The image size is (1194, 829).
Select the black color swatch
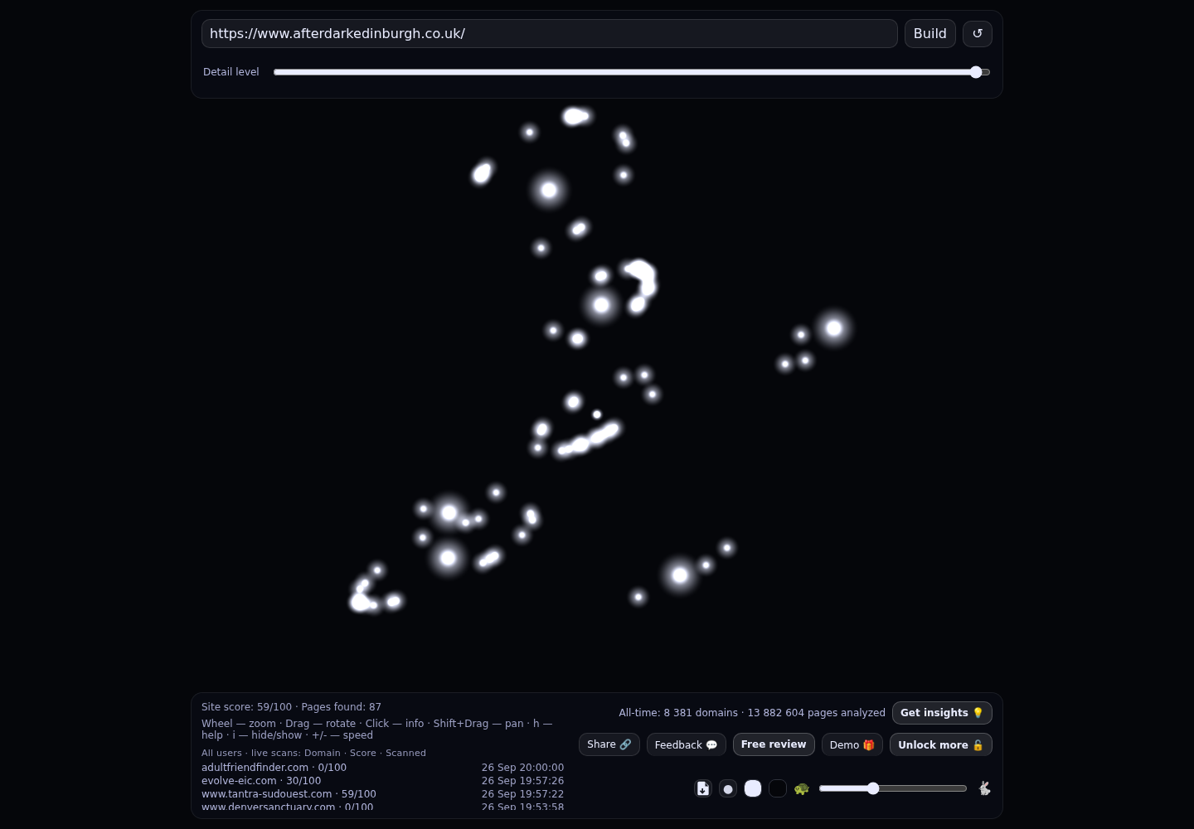778,788
